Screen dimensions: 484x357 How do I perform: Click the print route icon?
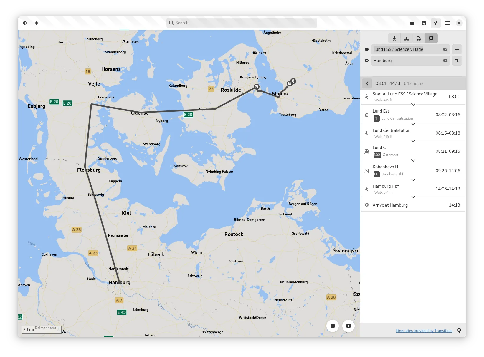pos(412,23)
